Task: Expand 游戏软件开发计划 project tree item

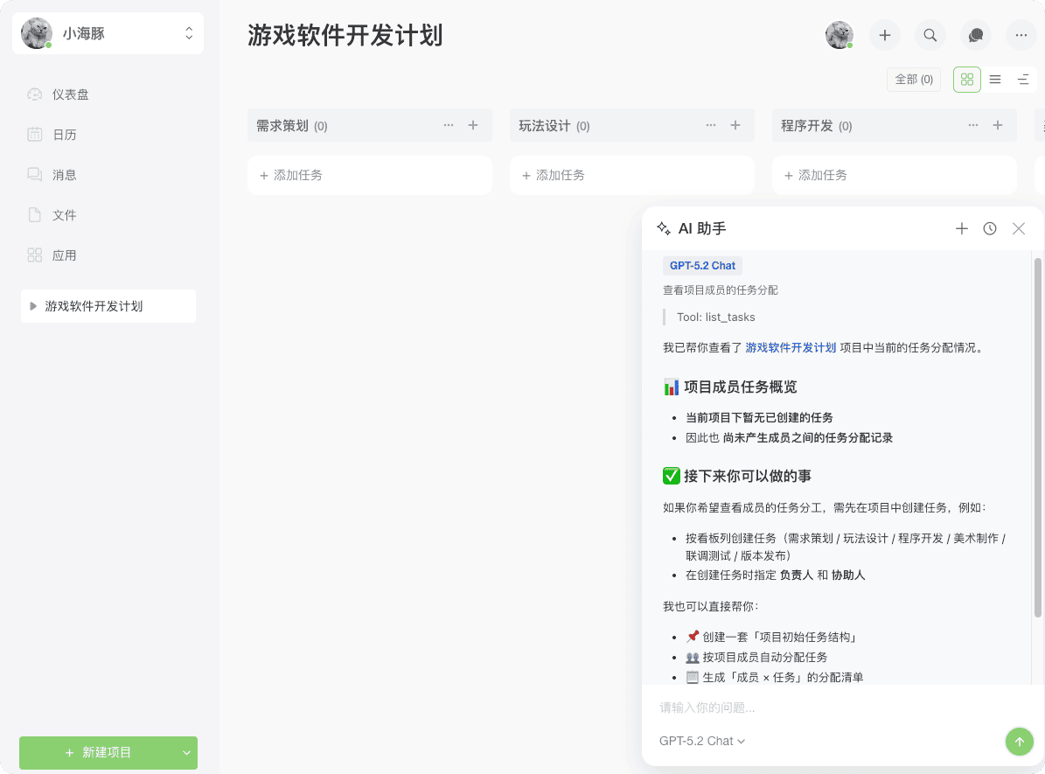Action: click(x=33, y=306)
